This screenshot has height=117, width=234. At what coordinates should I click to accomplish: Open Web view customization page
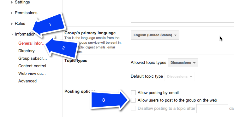(x=32, y=74)
